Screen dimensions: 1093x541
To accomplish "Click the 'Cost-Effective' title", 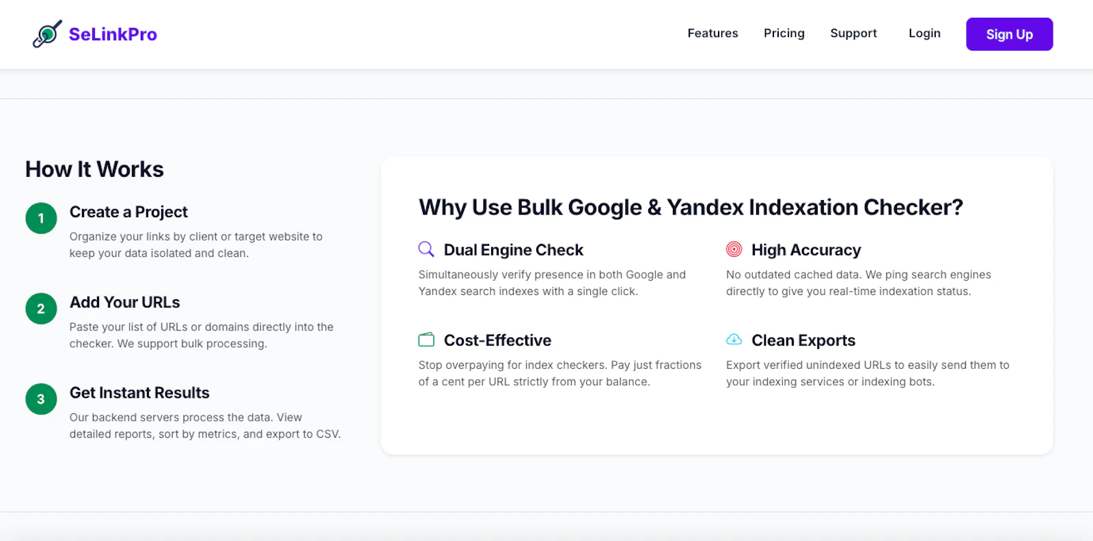I will point(497,340).
